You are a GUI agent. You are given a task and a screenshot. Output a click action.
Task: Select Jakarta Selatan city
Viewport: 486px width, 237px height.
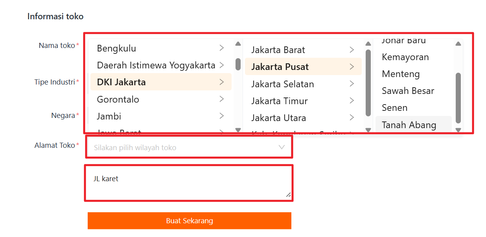283,84
